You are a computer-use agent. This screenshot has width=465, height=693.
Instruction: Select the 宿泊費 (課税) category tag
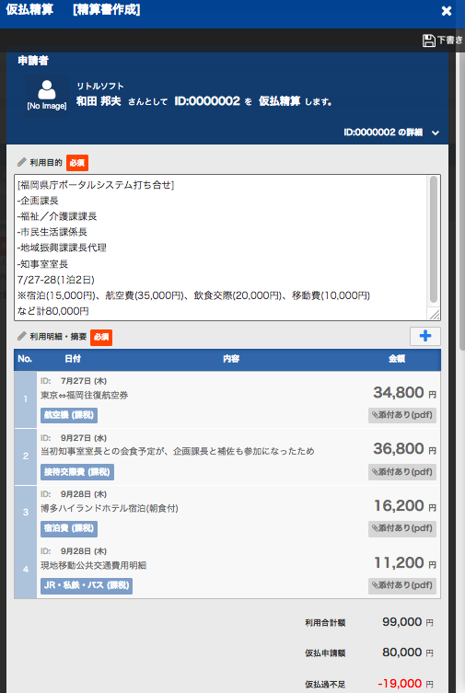coord(69,528)
